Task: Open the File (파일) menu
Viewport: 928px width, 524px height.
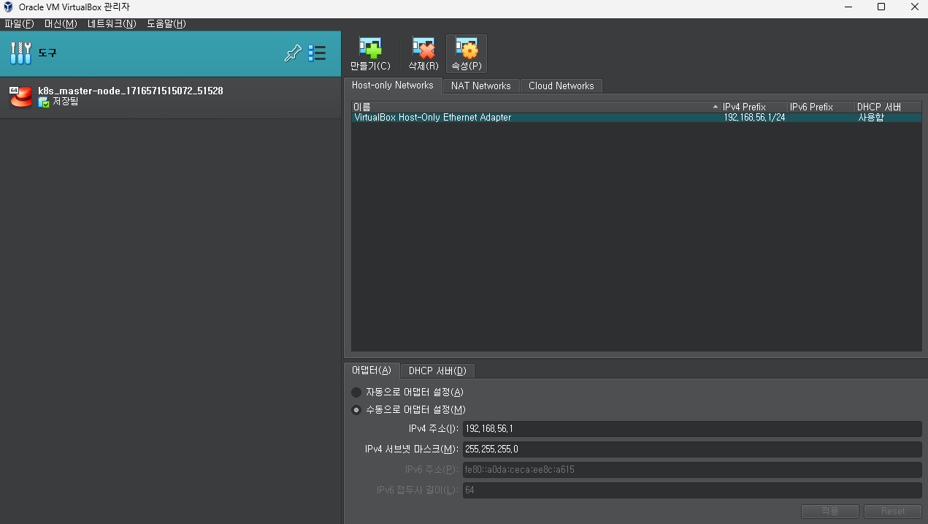Action: 19,23
